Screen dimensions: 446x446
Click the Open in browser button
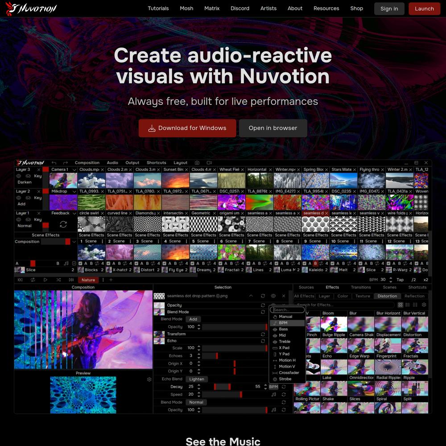tap(273, 128)
